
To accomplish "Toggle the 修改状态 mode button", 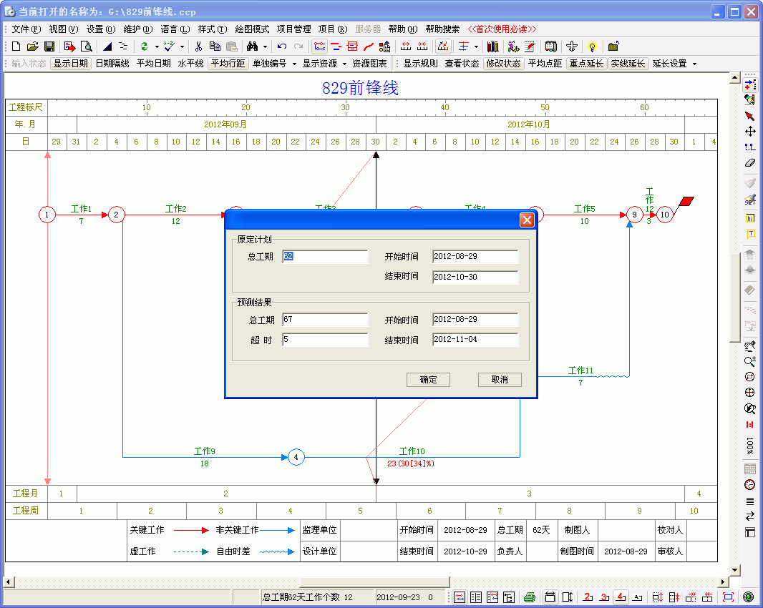I will click(503, 64).
